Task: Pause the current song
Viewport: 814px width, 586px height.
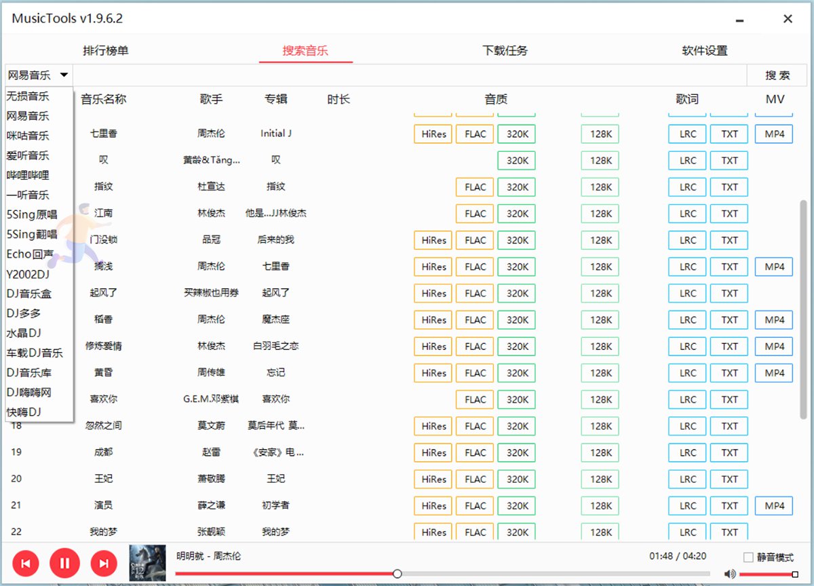Action: (65, 563)
